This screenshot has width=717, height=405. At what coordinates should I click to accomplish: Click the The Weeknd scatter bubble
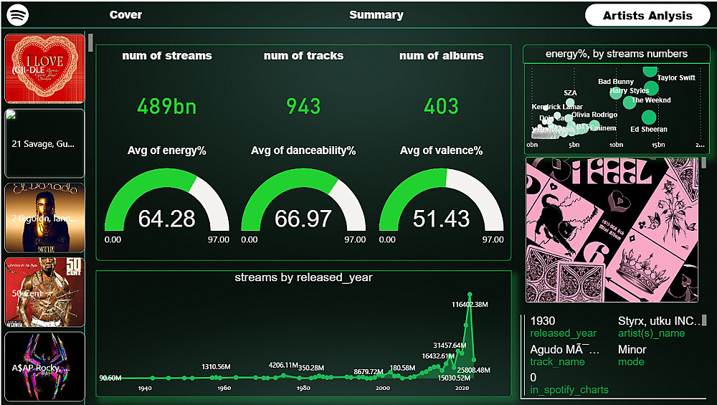pyautogui.click(x=651, y=87)
